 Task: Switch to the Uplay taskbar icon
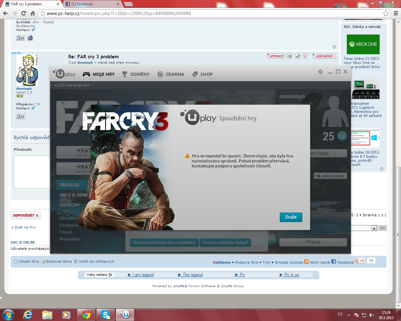(x=125, y=314)
